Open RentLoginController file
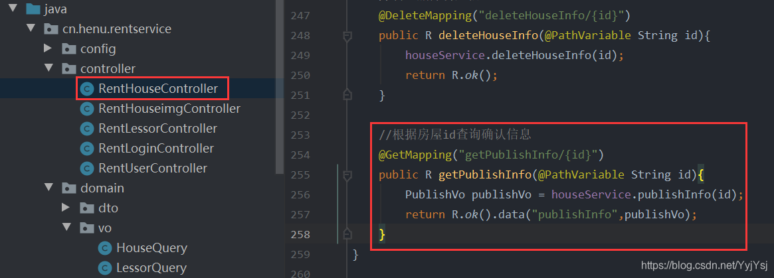The width and height of the screenshot is (774, 278). pos(156,148)
